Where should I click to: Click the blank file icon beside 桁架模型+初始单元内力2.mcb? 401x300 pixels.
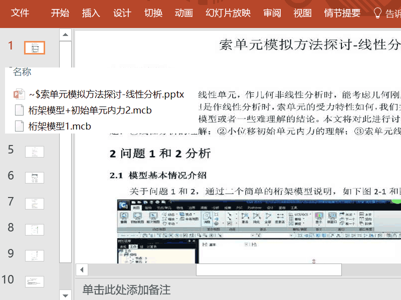[19, 110]
